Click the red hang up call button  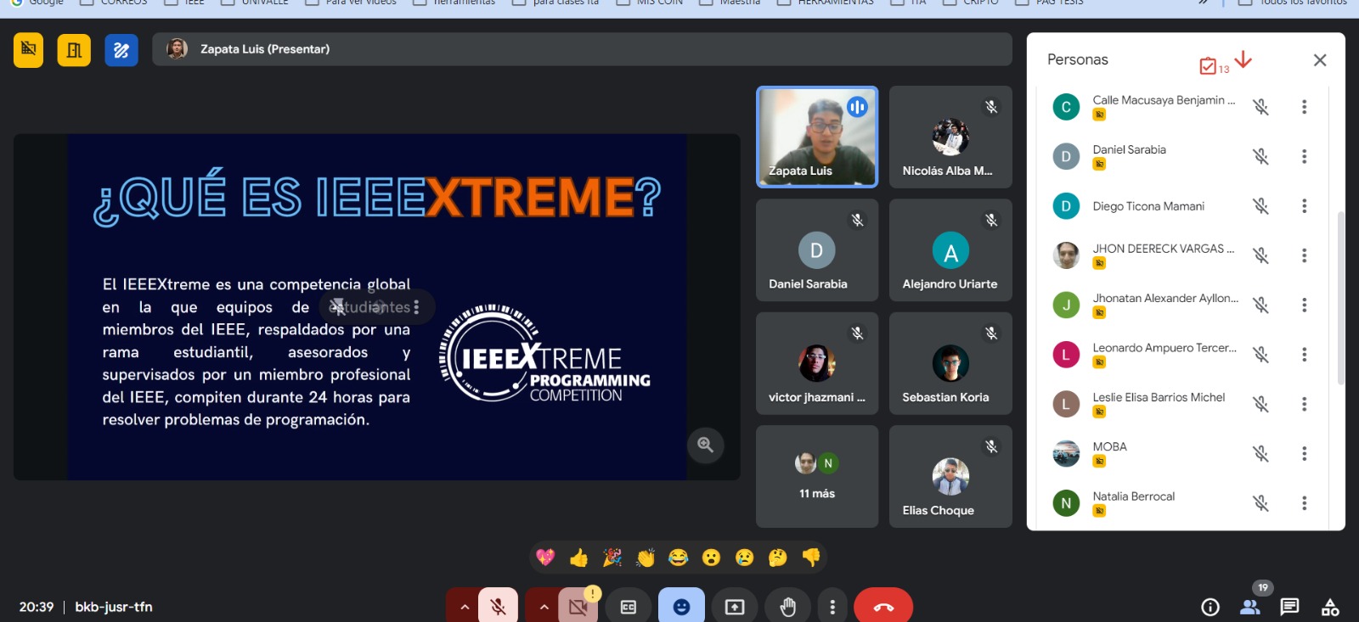883,607
